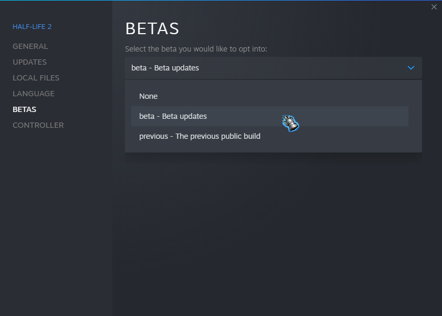Go to the LOCAL FILES section
The image size is (442, 316).
point(36,78)
